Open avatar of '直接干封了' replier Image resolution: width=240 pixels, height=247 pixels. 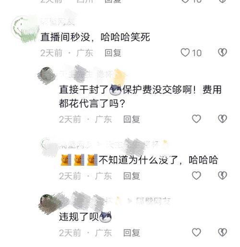click(x=47, y=75)
